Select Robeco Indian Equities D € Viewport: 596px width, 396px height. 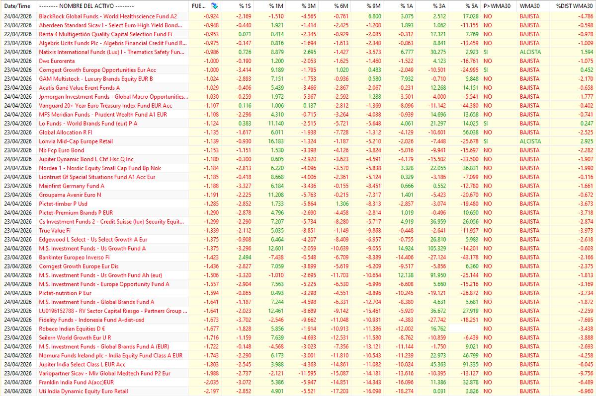pos(72,329)
